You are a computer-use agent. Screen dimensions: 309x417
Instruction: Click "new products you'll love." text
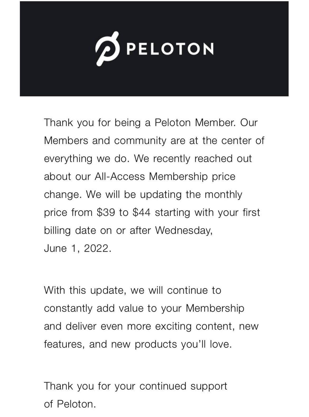171,344
